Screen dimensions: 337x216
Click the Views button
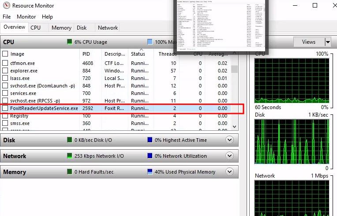click(x=309, y=42)
